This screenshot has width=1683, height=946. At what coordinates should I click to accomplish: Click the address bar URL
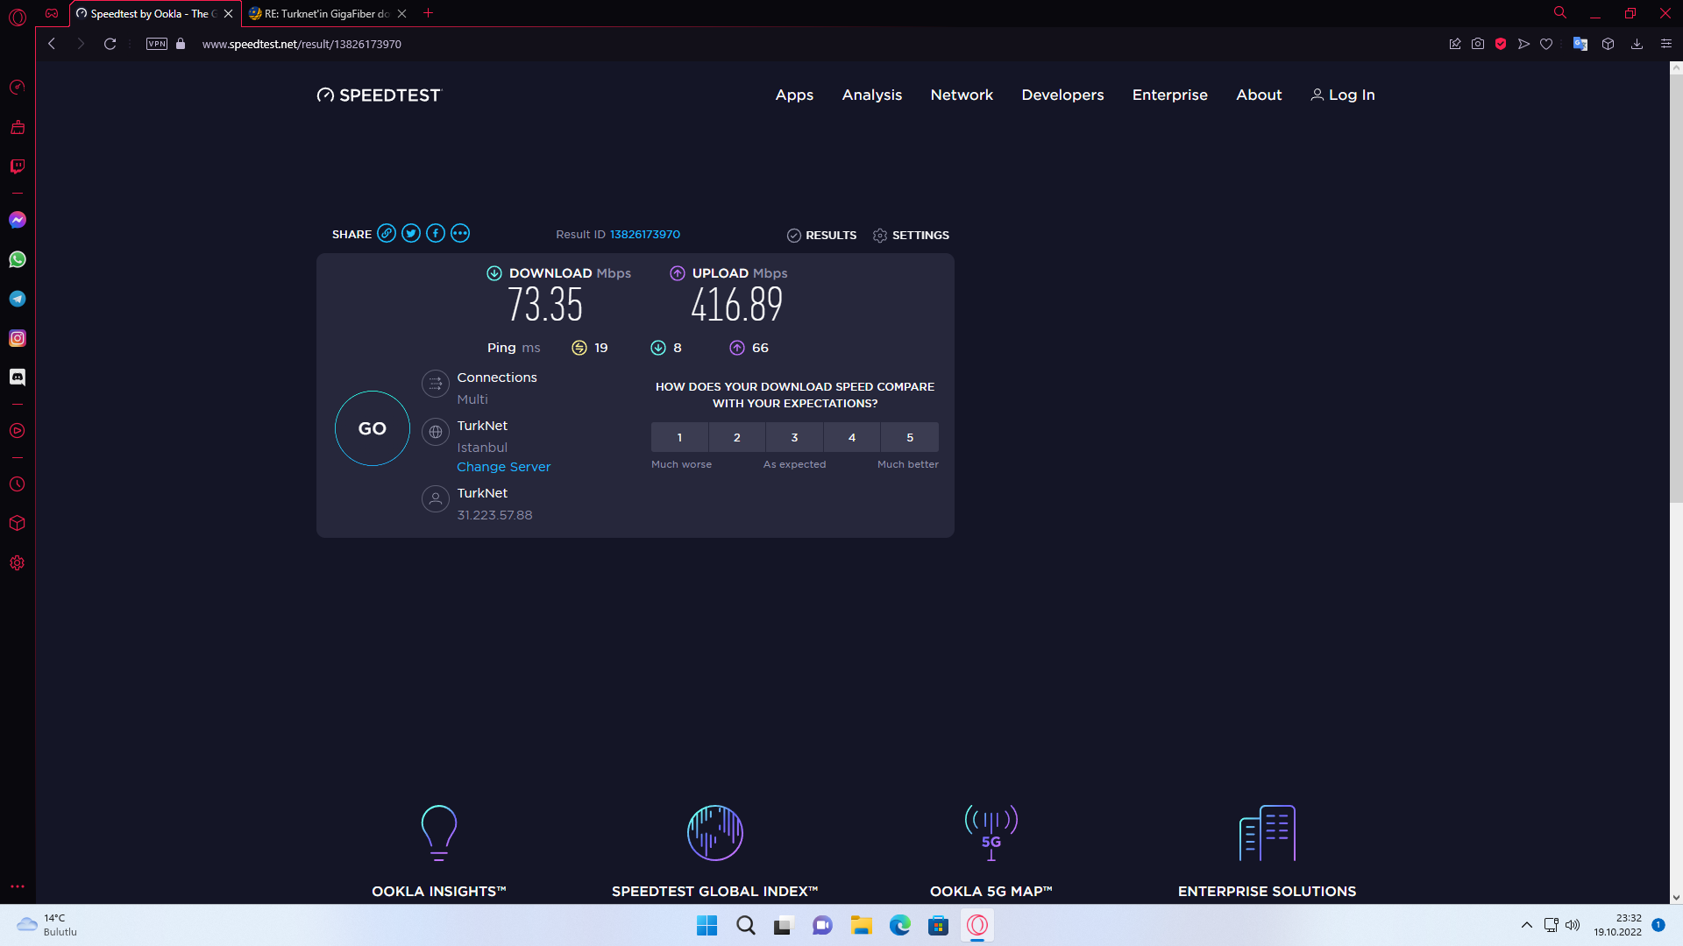click(302, 44)
